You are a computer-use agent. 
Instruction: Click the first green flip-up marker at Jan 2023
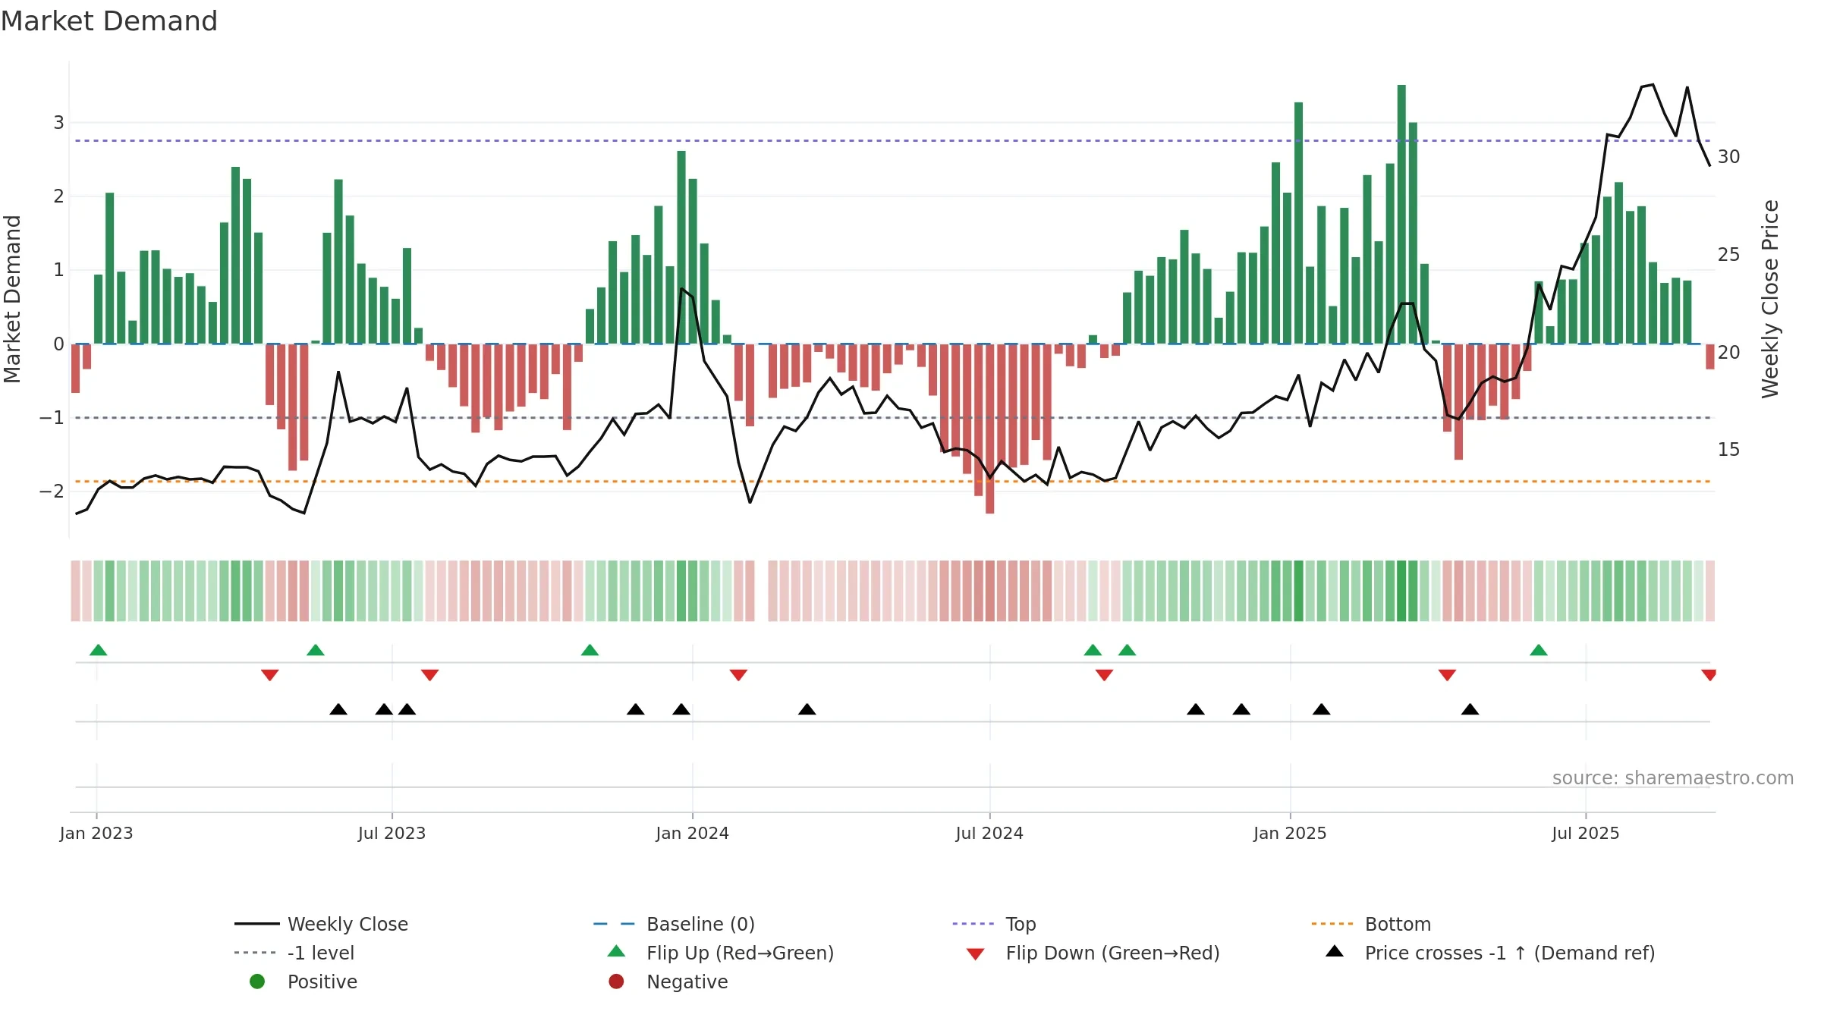(98, 650)
